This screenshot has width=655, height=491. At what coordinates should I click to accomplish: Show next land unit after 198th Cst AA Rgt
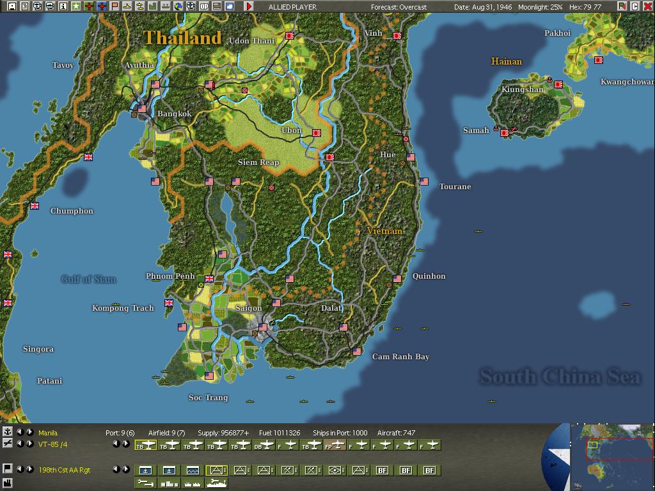pyautogui.click(x=29, y=469)
